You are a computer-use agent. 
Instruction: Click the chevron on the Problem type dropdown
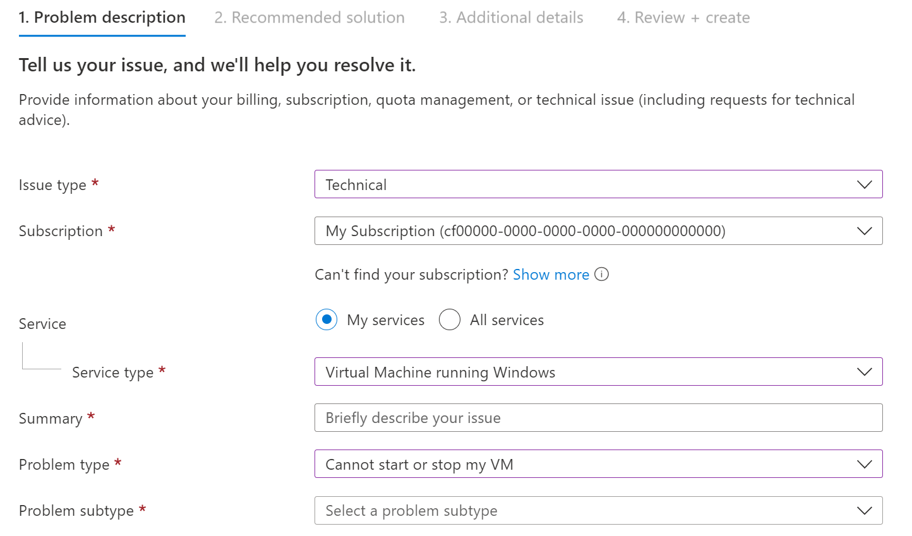point(865,463)
